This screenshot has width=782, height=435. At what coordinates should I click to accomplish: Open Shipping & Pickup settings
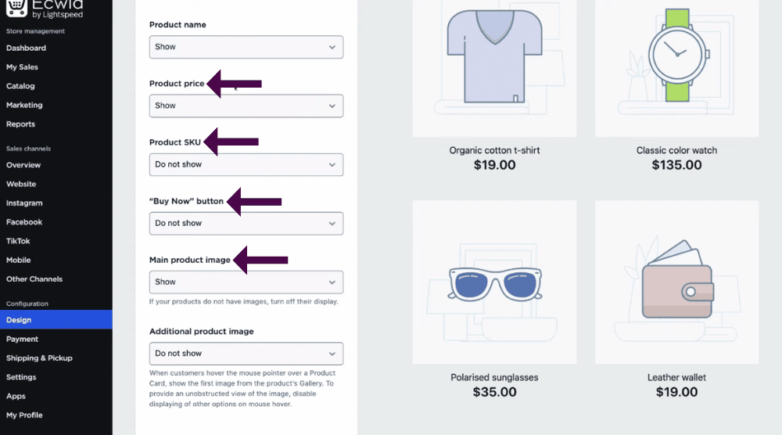(39, 358)
